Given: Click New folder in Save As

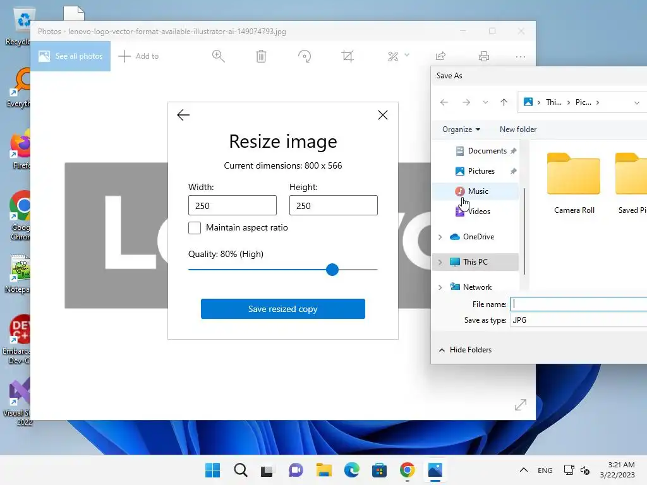Looking at the screenshot, I should pos(518,129).
